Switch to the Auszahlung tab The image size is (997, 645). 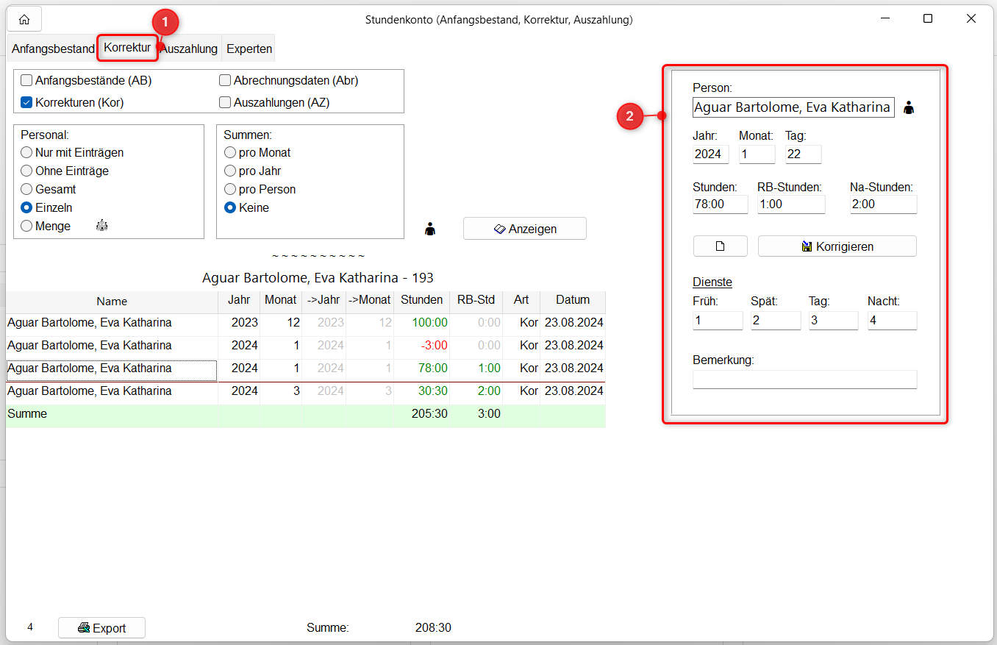(190, 49)
